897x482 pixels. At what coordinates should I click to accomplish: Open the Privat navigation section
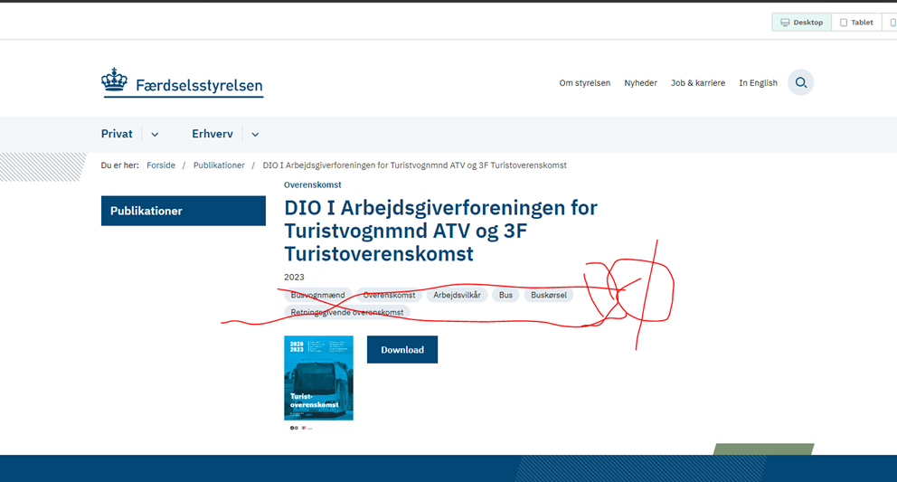coord(117,134)
